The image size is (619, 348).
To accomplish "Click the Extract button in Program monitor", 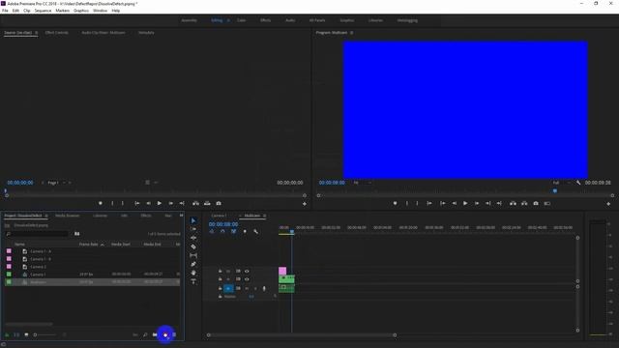I will [x=524, y=204].
